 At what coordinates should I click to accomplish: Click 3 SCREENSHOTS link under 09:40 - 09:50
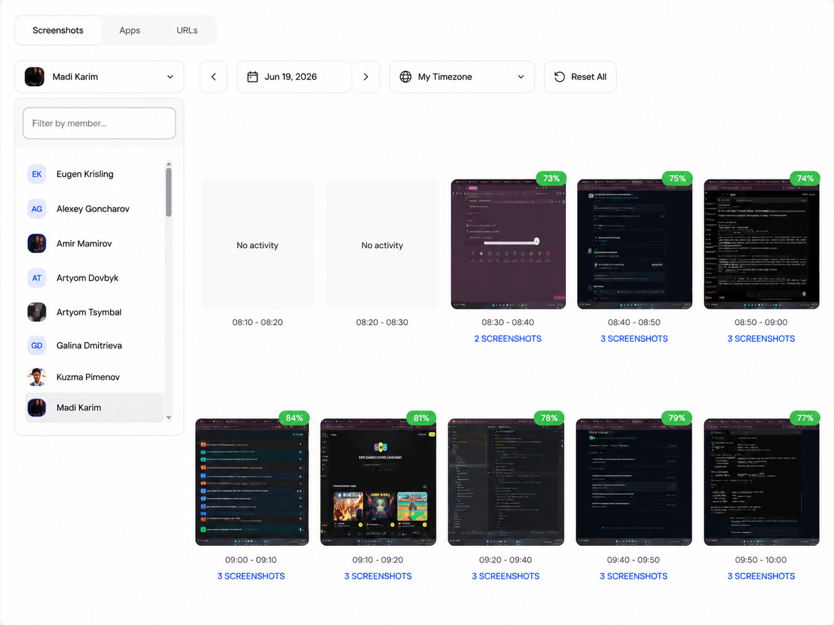(x=634, y=576)
